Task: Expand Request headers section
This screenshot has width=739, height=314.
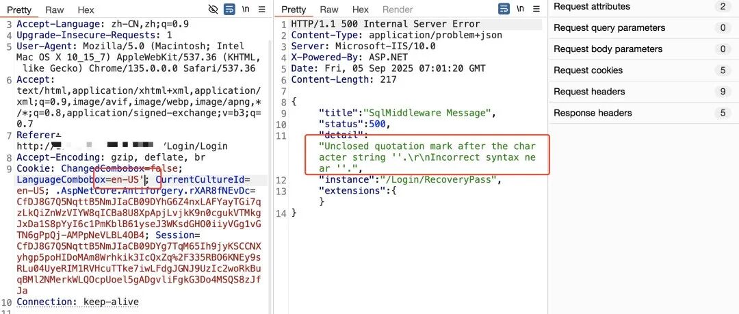Action: coord(644,92)
